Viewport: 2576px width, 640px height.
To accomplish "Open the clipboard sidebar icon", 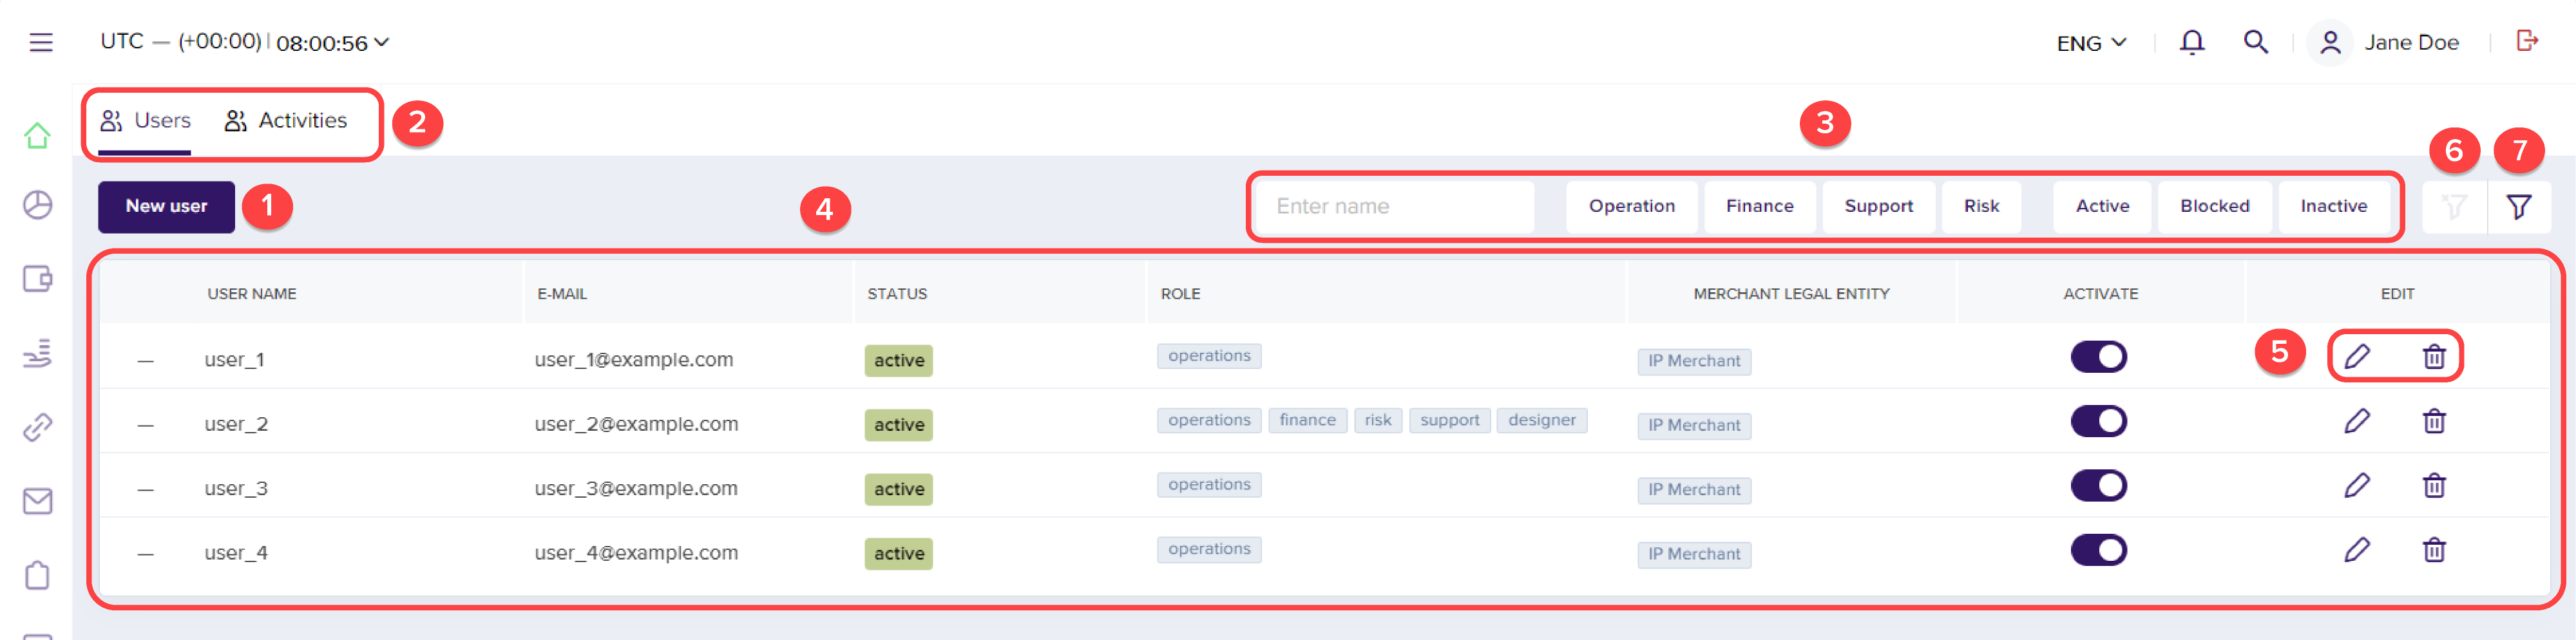I will (38, 575).
